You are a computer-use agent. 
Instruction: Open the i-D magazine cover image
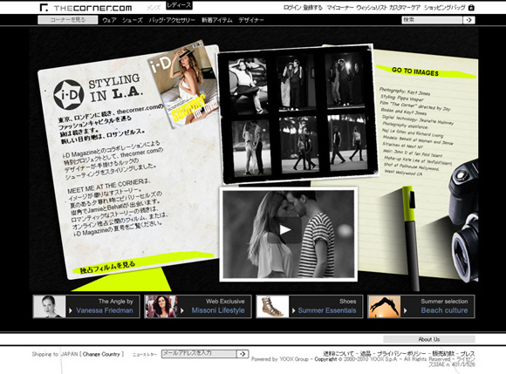point(183,84)
